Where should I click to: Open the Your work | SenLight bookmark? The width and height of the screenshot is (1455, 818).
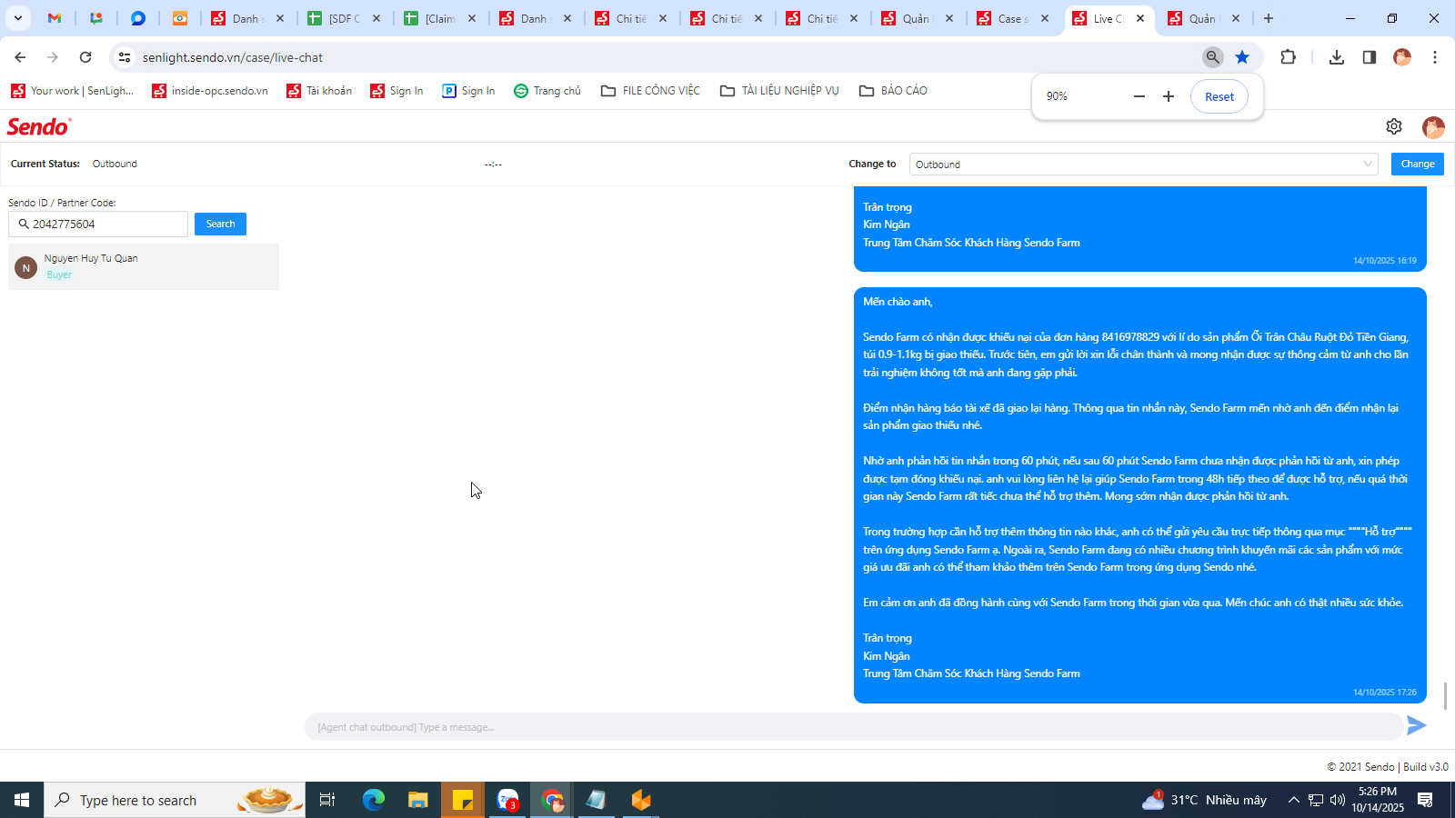coord(72,91)
